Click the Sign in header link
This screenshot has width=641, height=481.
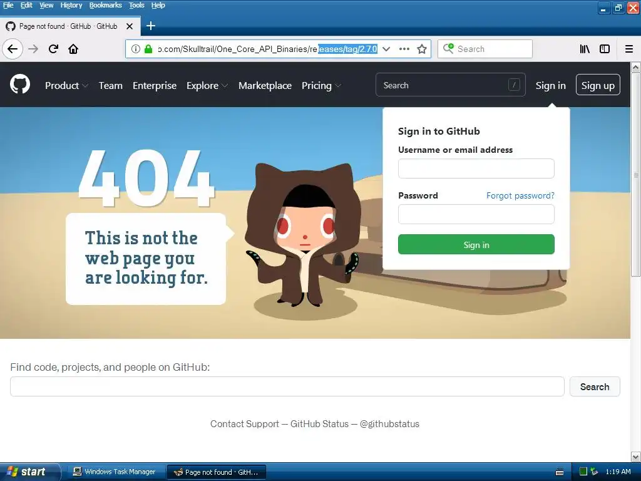point(551,85)
